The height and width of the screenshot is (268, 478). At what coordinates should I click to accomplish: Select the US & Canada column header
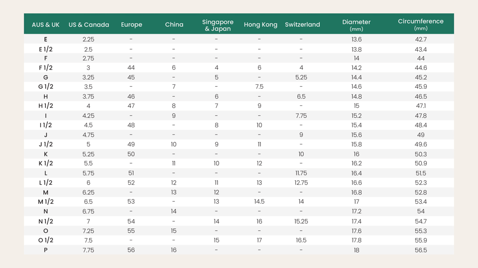click(88, 25)
